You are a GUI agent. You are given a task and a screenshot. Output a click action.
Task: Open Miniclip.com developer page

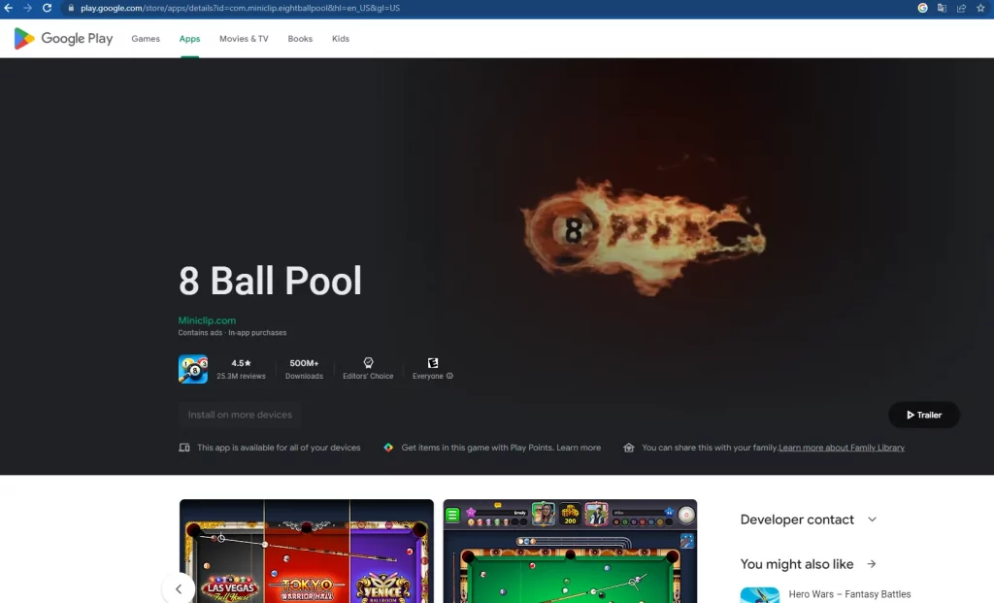(x=207, y=320)
